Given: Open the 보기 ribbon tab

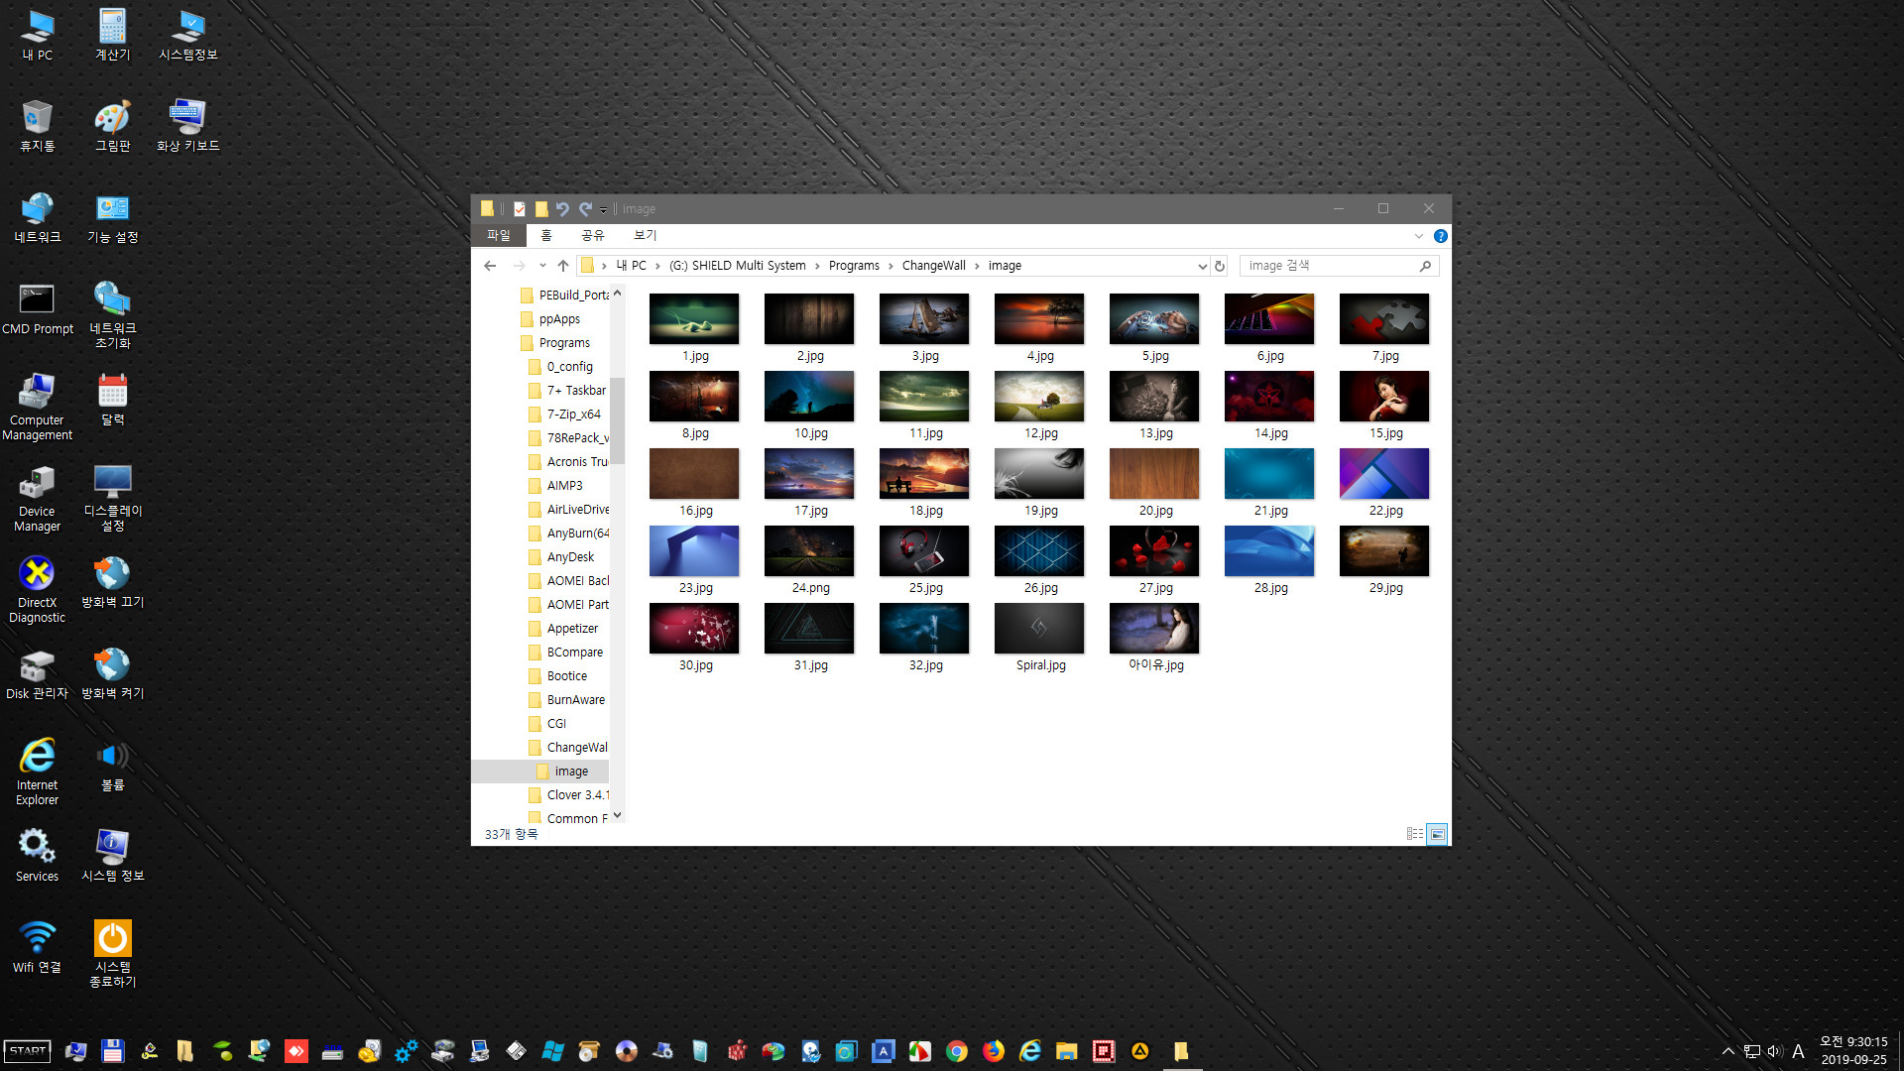Looking at the screenshot, I should (645, 236).
